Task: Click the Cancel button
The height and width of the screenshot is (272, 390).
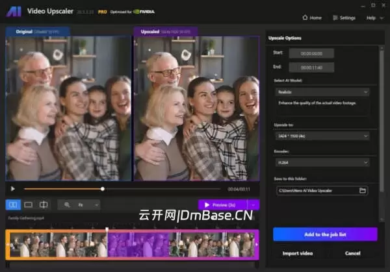Action: point(353,253)
